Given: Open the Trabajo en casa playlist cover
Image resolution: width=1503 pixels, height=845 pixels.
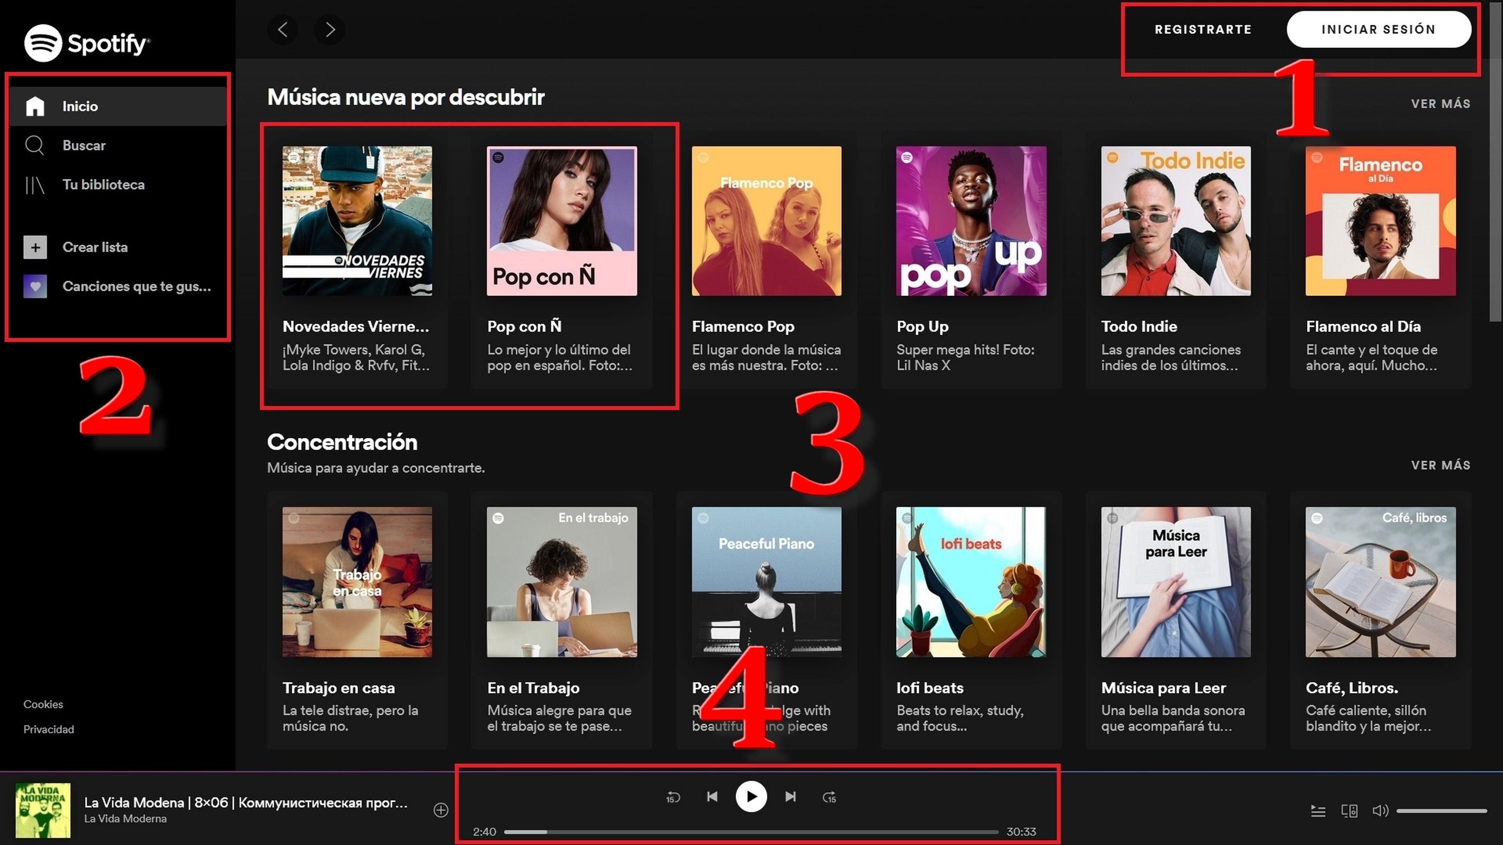Looking at the screenshot, I should 357,582.
